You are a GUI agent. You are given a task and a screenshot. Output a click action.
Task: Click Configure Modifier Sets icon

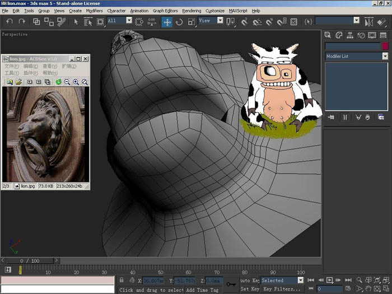[381, 117]
